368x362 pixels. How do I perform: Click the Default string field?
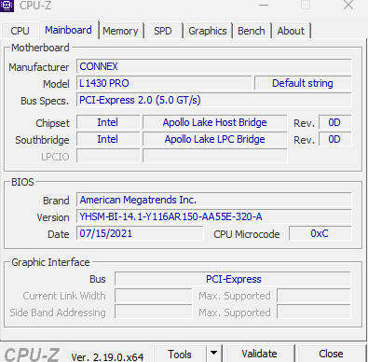(303, 83)
